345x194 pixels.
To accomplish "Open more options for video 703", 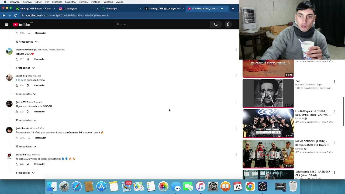I will point(334,81).
